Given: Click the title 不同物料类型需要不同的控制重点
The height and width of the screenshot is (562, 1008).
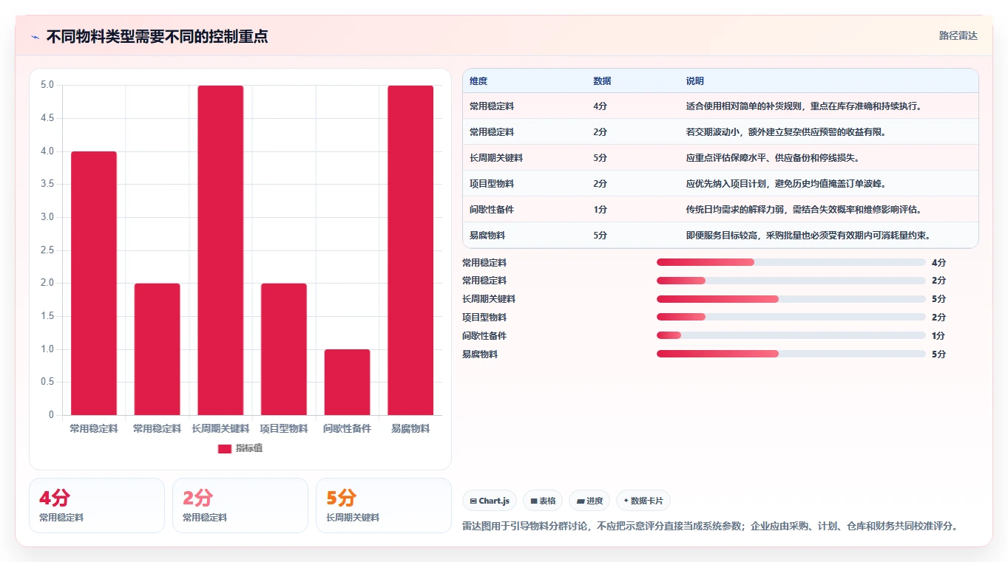Looking at the screenshot, I should [x=157, y=36].
